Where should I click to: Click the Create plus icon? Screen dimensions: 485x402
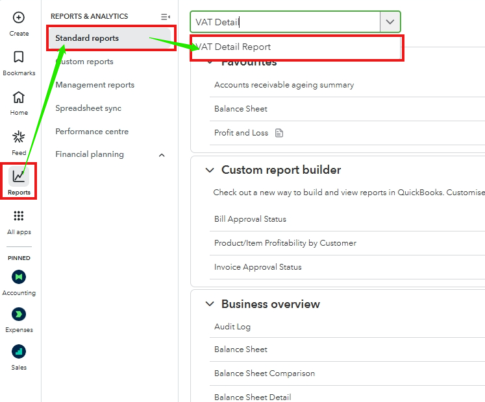[19, 18]
